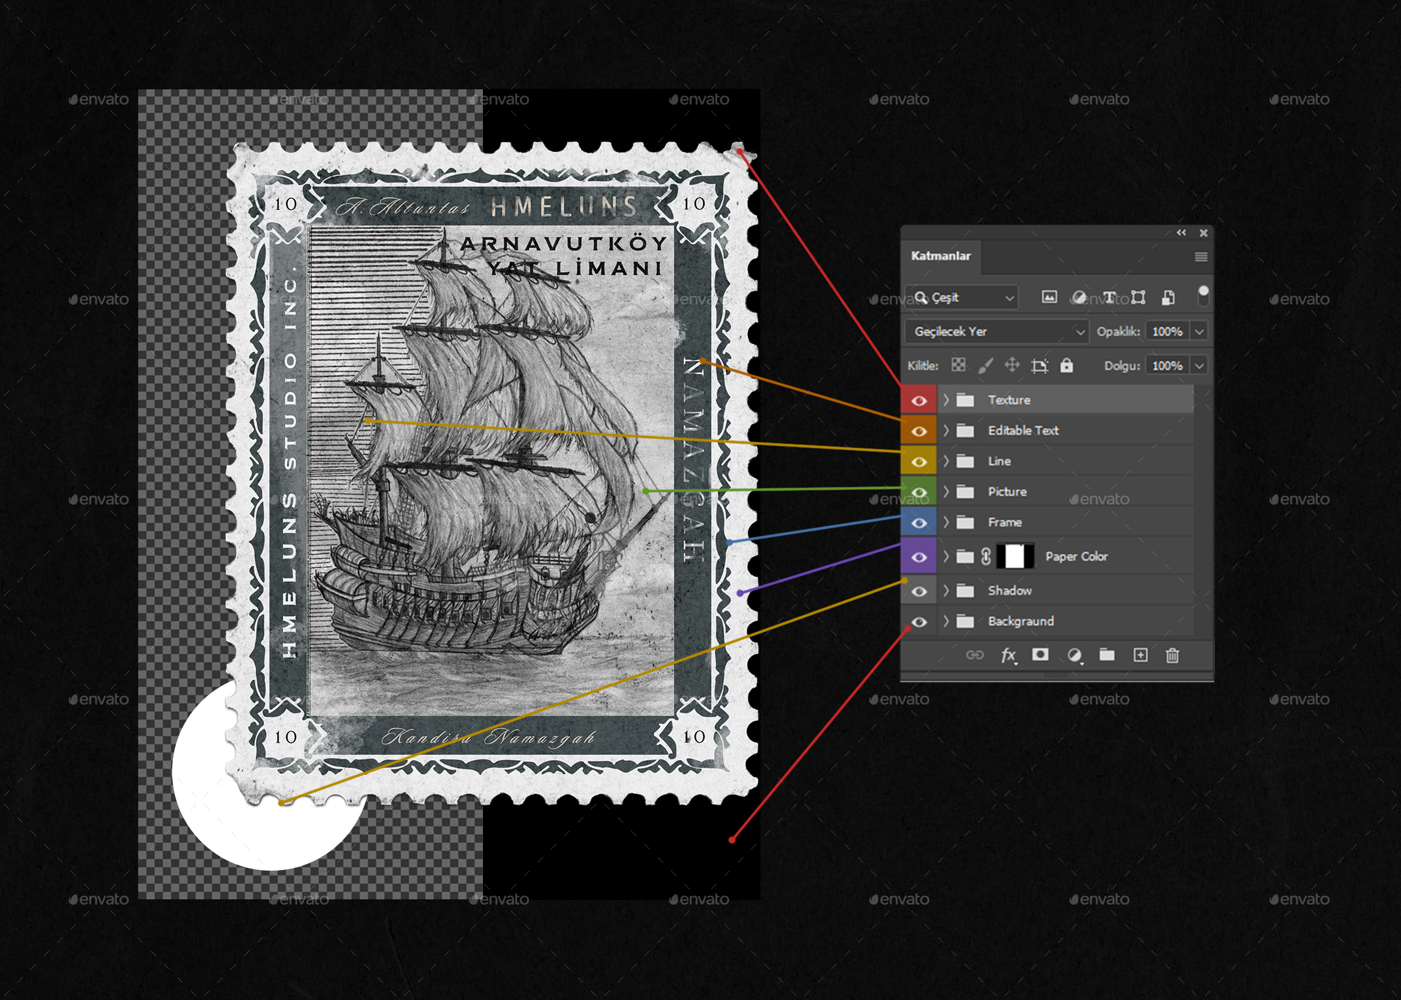This screenshot has width=1401, height=1000.
Task: Expand the Frame group chevron
Action: click(946, 522)
